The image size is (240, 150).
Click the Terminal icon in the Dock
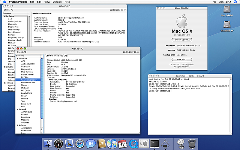[x=154, y=144]
